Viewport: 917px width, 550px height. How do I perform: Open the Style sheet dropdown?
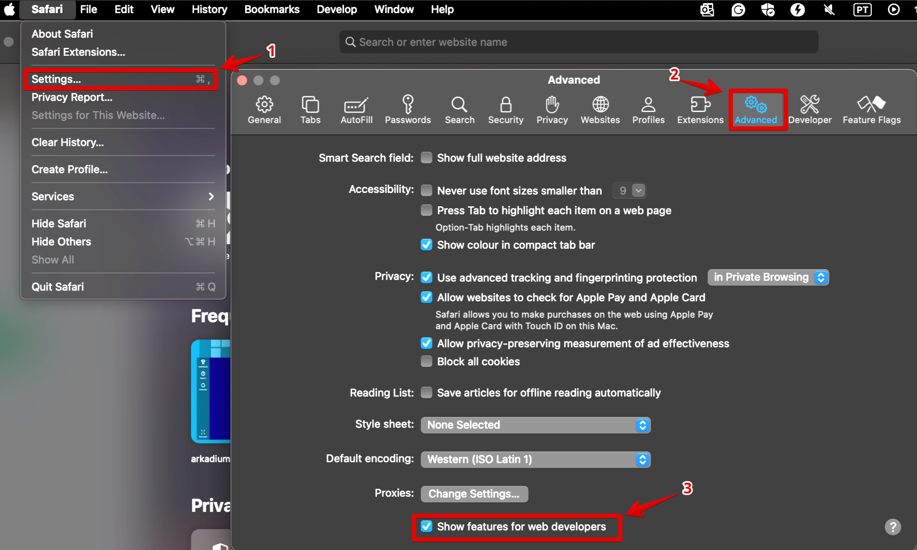point(535,425)
